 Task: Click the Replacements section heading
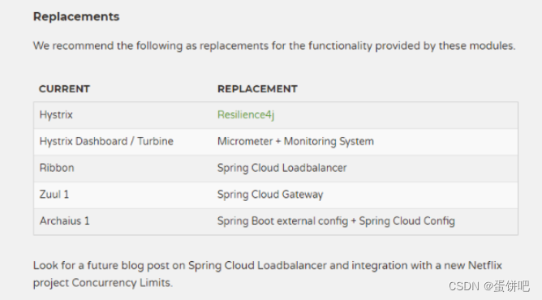point(76,16)
